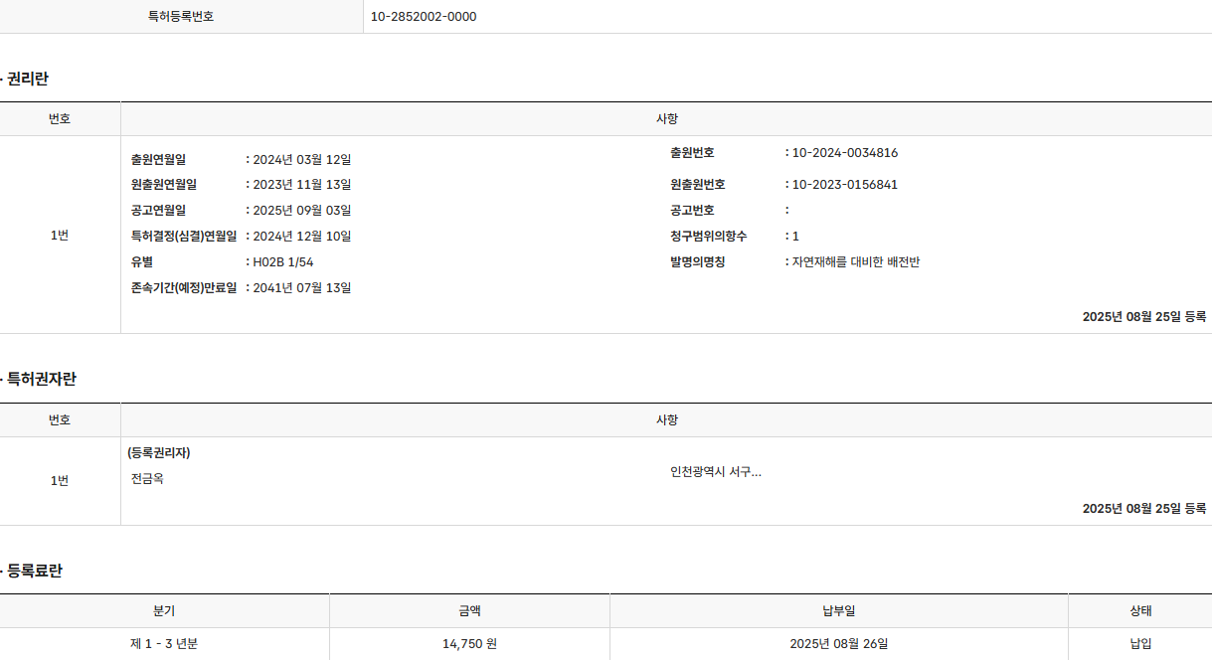
Task: Click application number 10-2024-0034816
Action: point(845,153)
